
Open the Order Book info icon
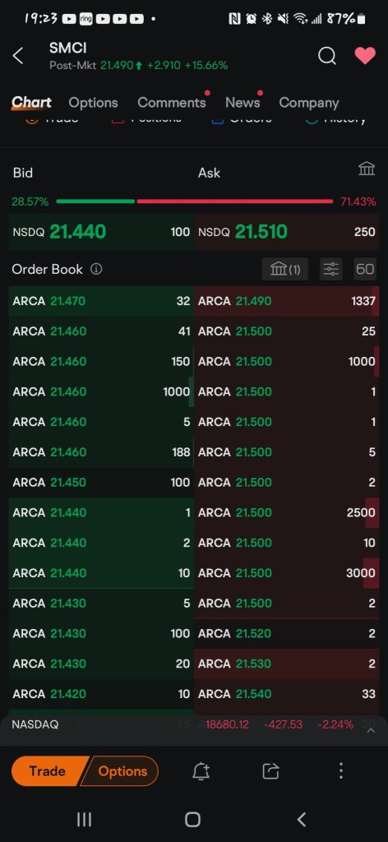(96, 269)
